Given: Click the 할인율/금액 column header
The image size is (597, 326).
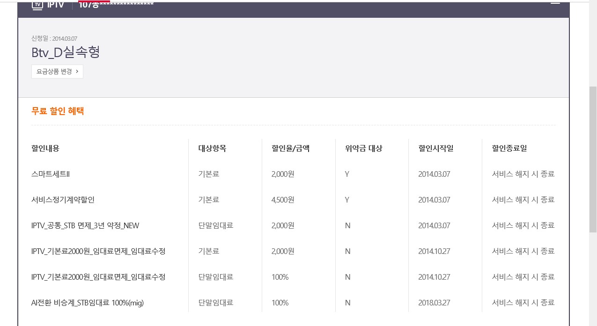Looking at the screenshot, I should [x=290, y=148].
